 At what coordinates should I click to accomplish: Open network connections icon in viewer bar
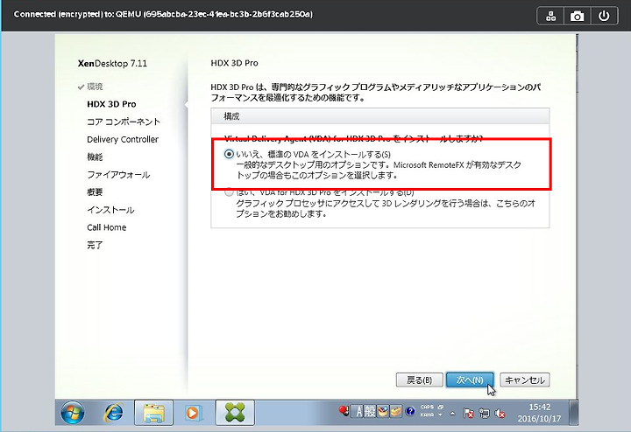click(x=550, y=16)
